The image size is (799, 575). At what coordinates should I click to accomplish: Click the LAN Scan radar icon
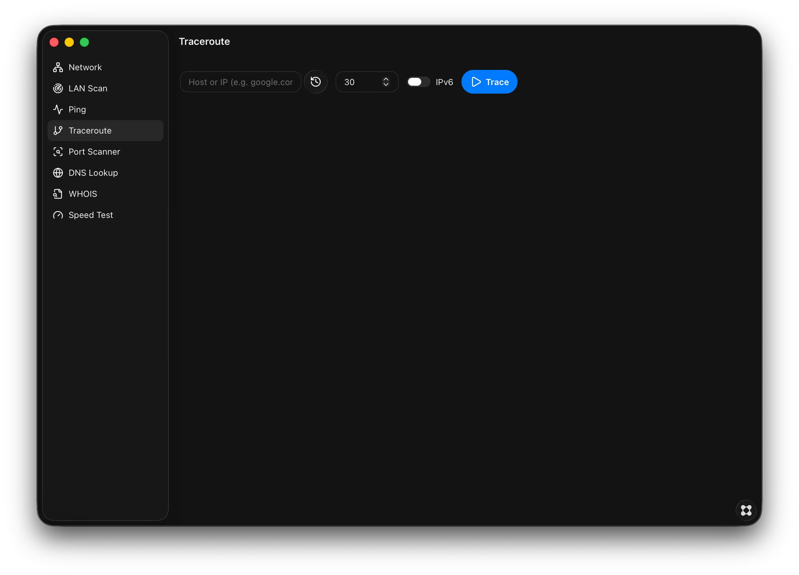tap(58, 88)
